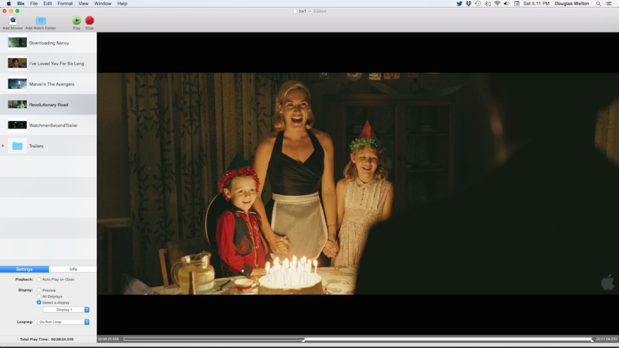Viewport: 619px width, 348px height.
Task: Open the Do Not Loop looping dropdown
Action: 63,321
